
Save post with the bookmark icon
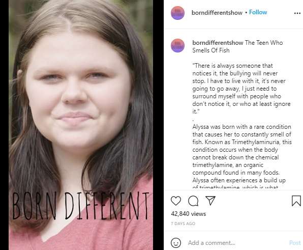point(296,201)
